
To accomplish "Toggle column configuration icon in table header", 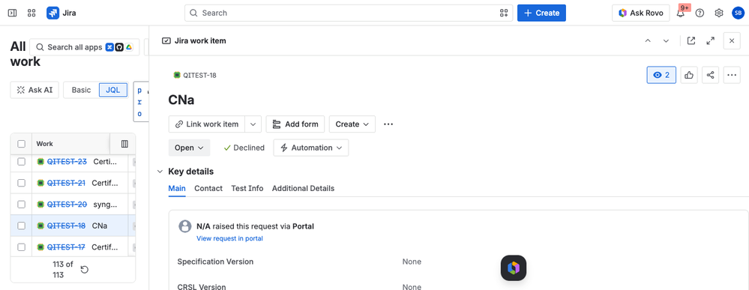I will coord(124,144).
